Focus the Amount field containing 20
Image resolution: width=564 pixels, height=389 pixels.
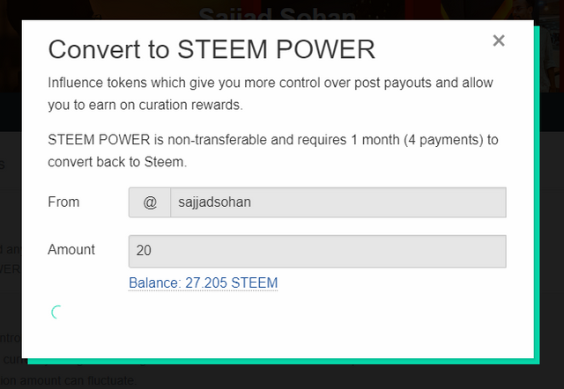coord(317,251)
